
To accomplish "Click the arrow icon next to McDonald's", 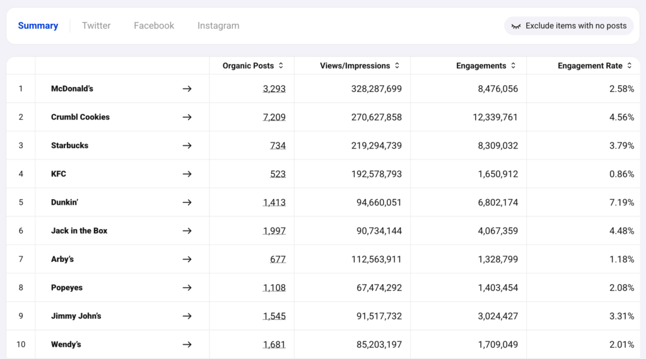I will coord(187,89).
